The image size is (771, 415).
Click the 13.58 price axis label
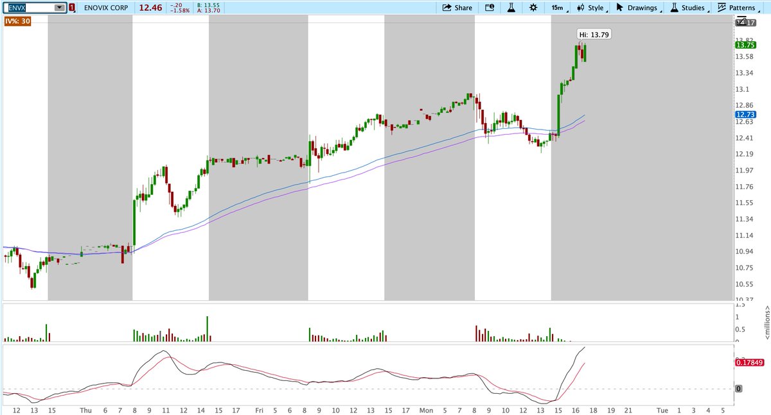coord(745,56)
